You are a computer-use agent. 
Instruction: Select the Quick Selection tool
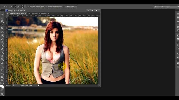[2, 25]
